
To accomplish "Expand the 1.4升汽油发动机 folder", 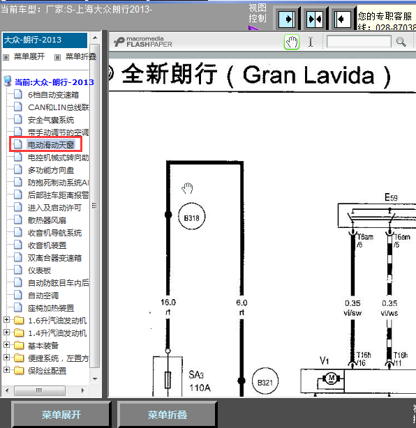I will tap(7, 333).
